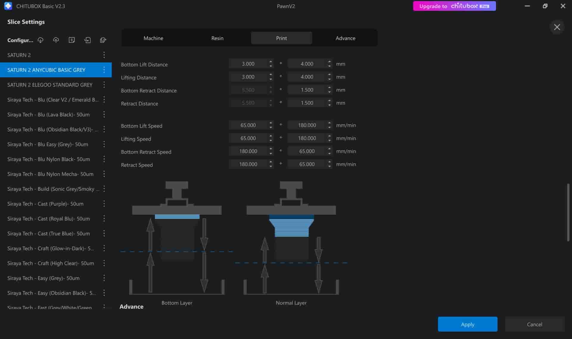Increase second Lifting Distance value
The height and width of the screenshot is (339, 572).
coord(329,75)
